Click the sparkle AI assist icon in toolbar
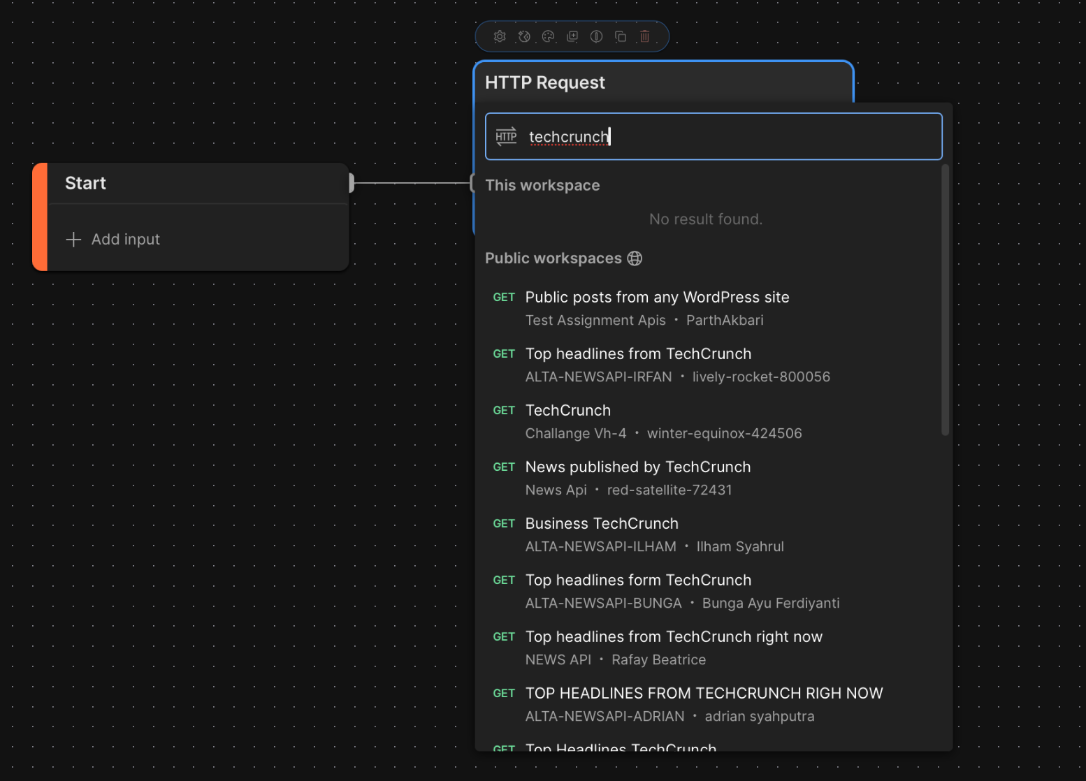1086x781 pixels. point(524,36)
